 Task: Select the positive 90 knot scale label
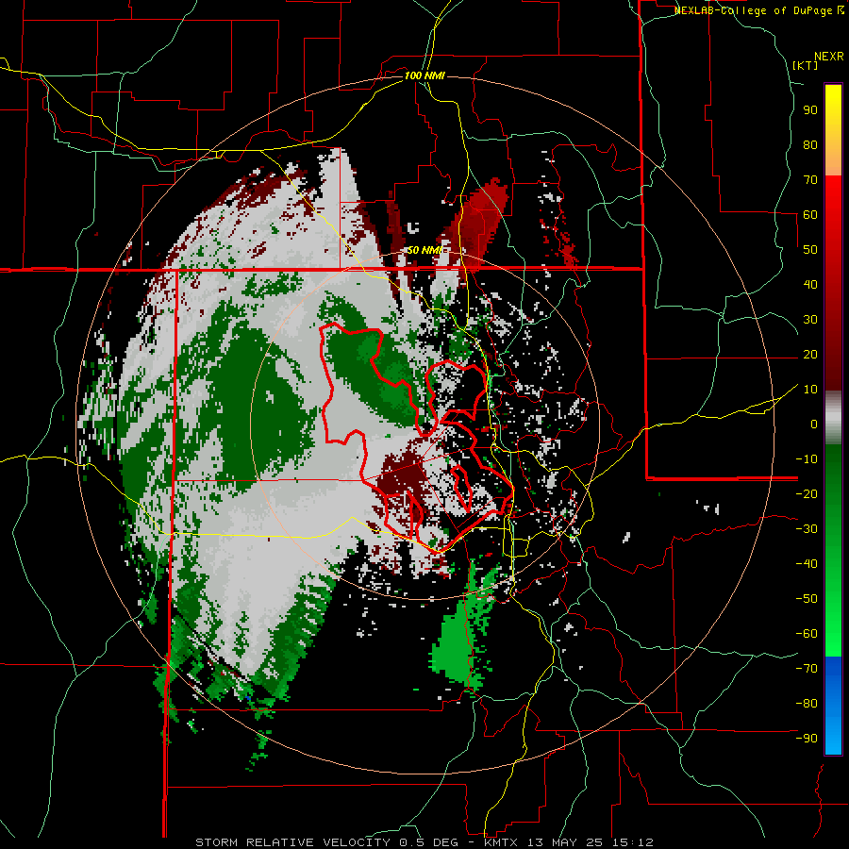point(810,110)
